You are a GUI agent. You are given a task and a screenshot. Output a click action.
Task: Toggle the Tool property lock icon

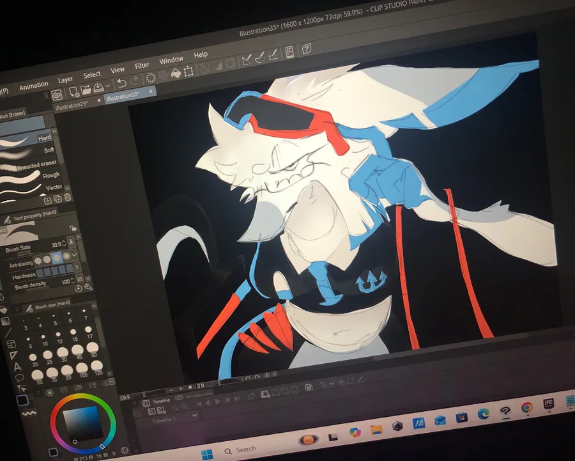pos(73,228)
